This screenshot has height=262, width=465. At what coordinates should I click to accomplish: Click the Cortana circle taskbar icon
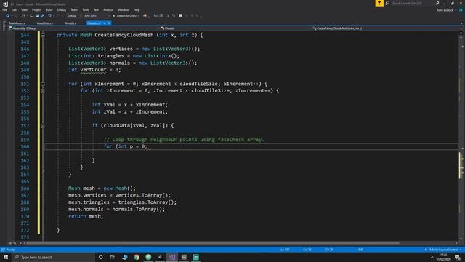click(100, 257)
